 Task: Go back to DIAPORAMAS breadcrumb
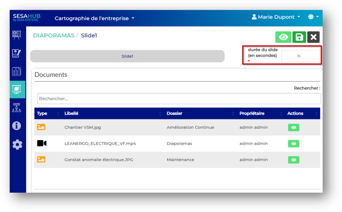tap(53, 35)
